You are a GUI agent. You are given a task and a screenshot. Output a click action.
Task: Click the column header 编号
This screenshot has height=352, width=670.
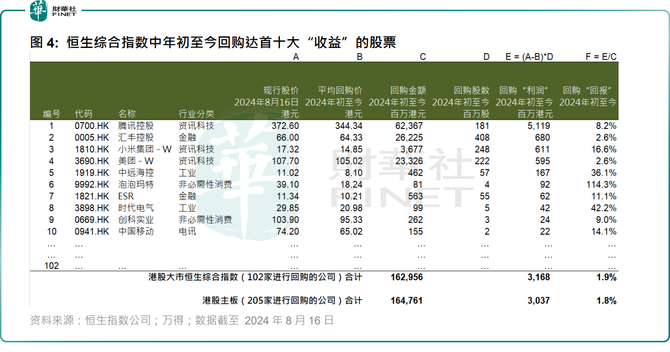tap(51, 114)
